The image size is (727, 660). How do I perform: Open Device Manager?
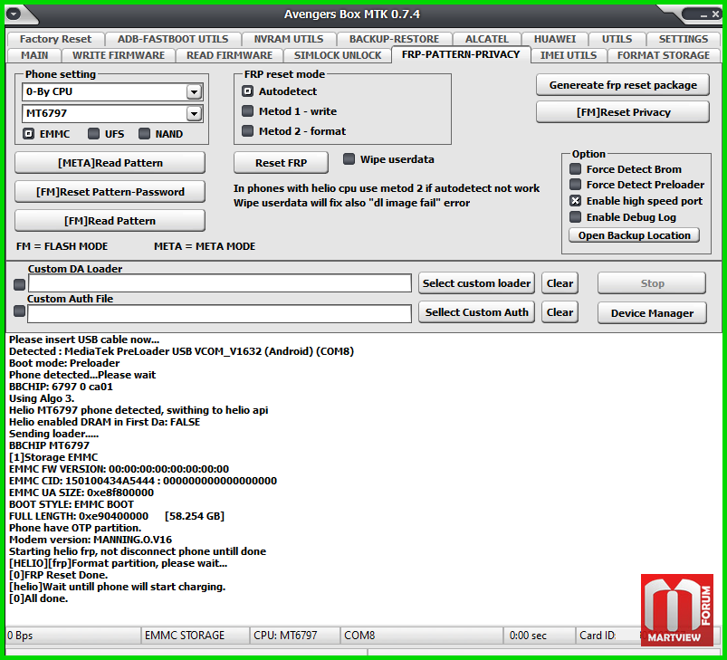pos(652,313)
